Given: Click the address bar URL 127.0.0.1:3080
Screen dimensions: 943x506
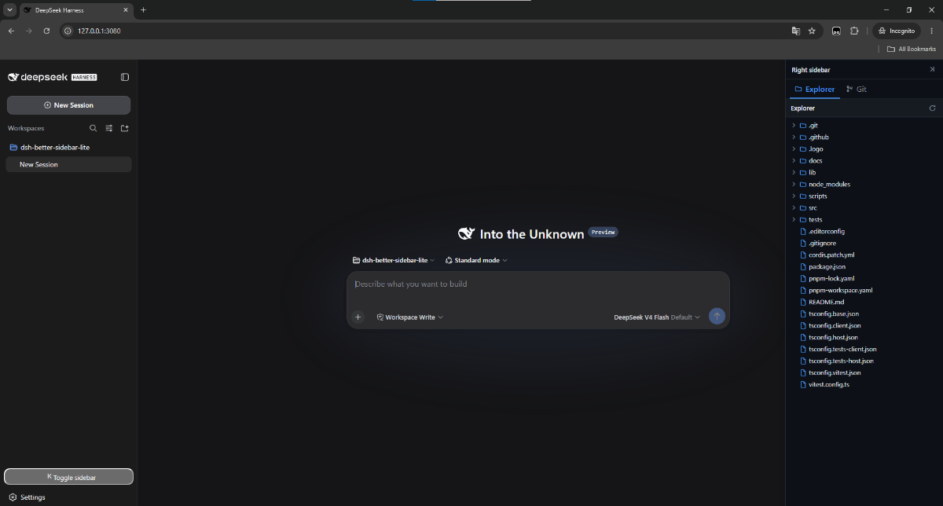Looking at the screenshot, I should coord(99,31).
